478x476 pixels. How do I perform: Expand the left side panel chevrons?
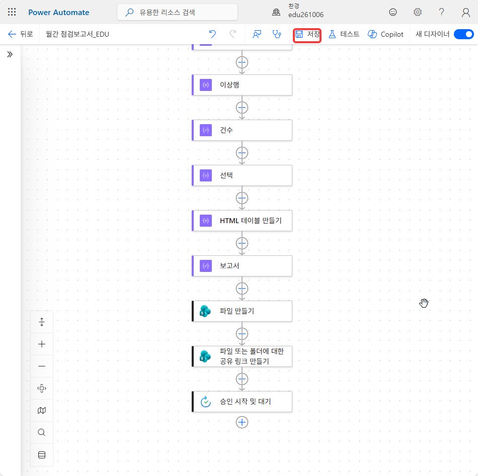[10, 54]
